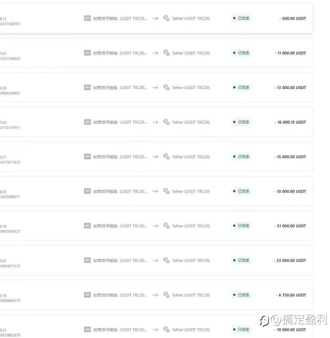The height and width of the screenshot is (338, 330).
Task: Open the transaction of -11 000.00 USDT
Action: (x=157, y=53)
